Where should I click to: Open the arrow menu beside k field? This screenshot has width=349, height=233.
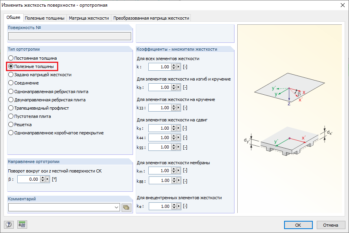(x=179, y=67)
